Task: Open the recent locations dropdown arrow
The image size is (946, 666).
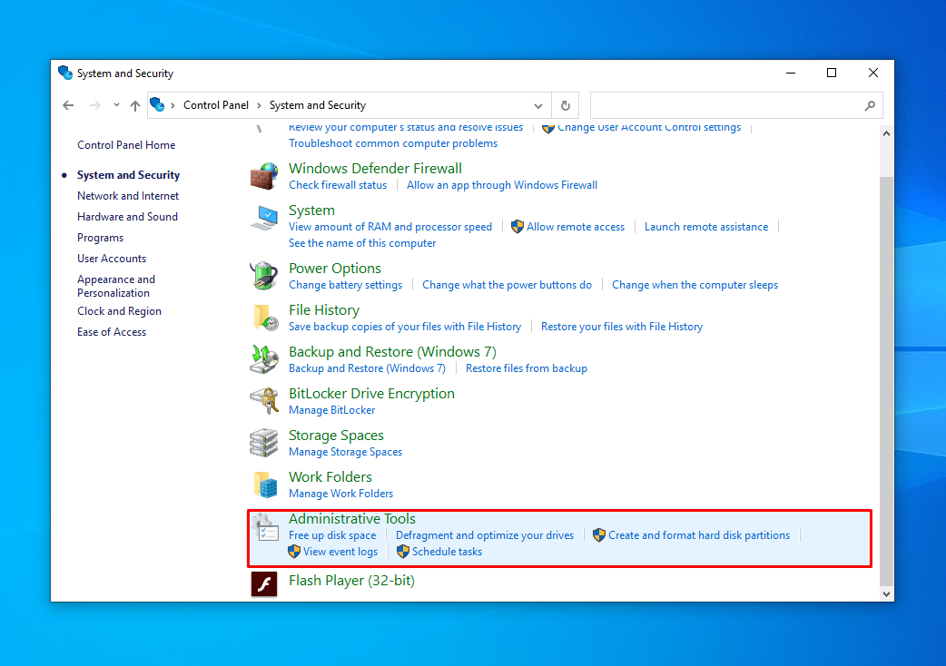Action: pos(116,105)
